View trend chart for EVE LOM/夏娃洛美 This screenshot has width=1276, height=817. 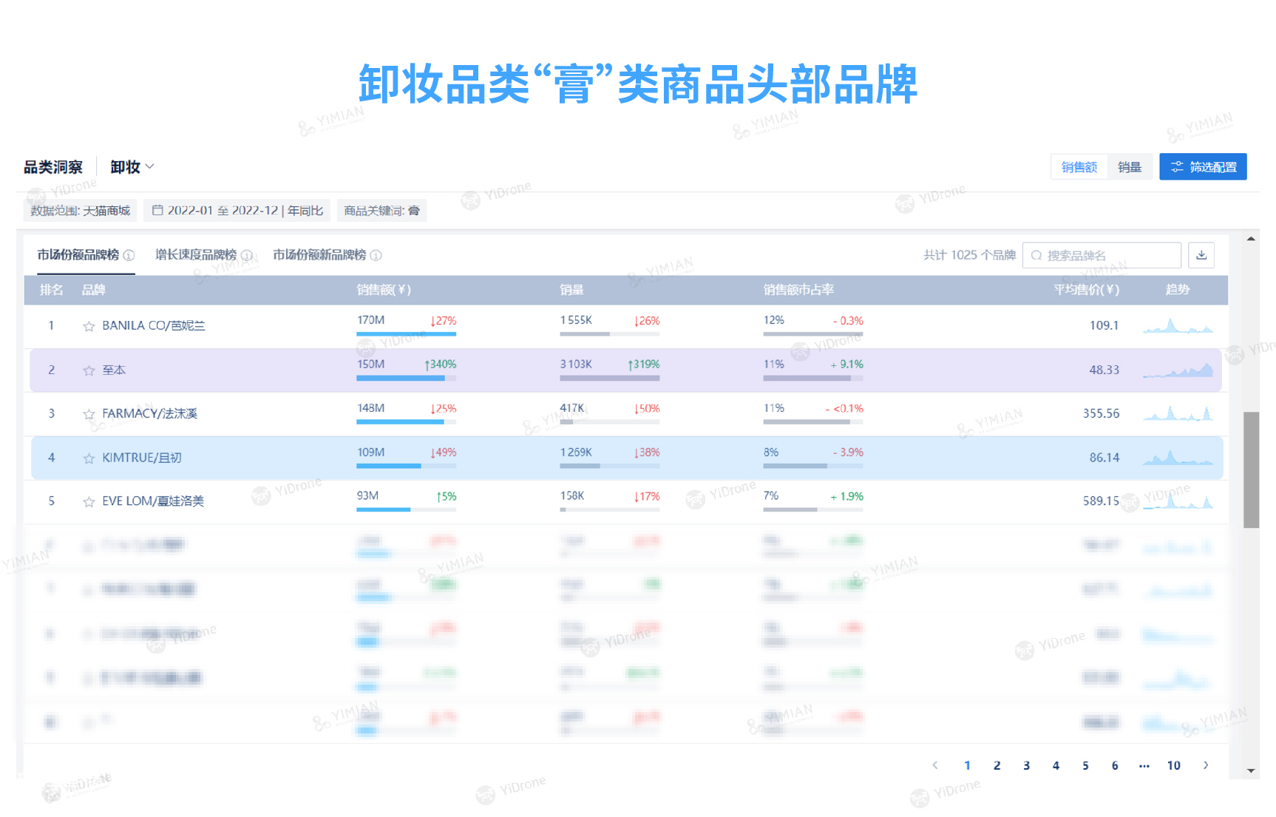pyautogui.click(x=1178, y=501)
